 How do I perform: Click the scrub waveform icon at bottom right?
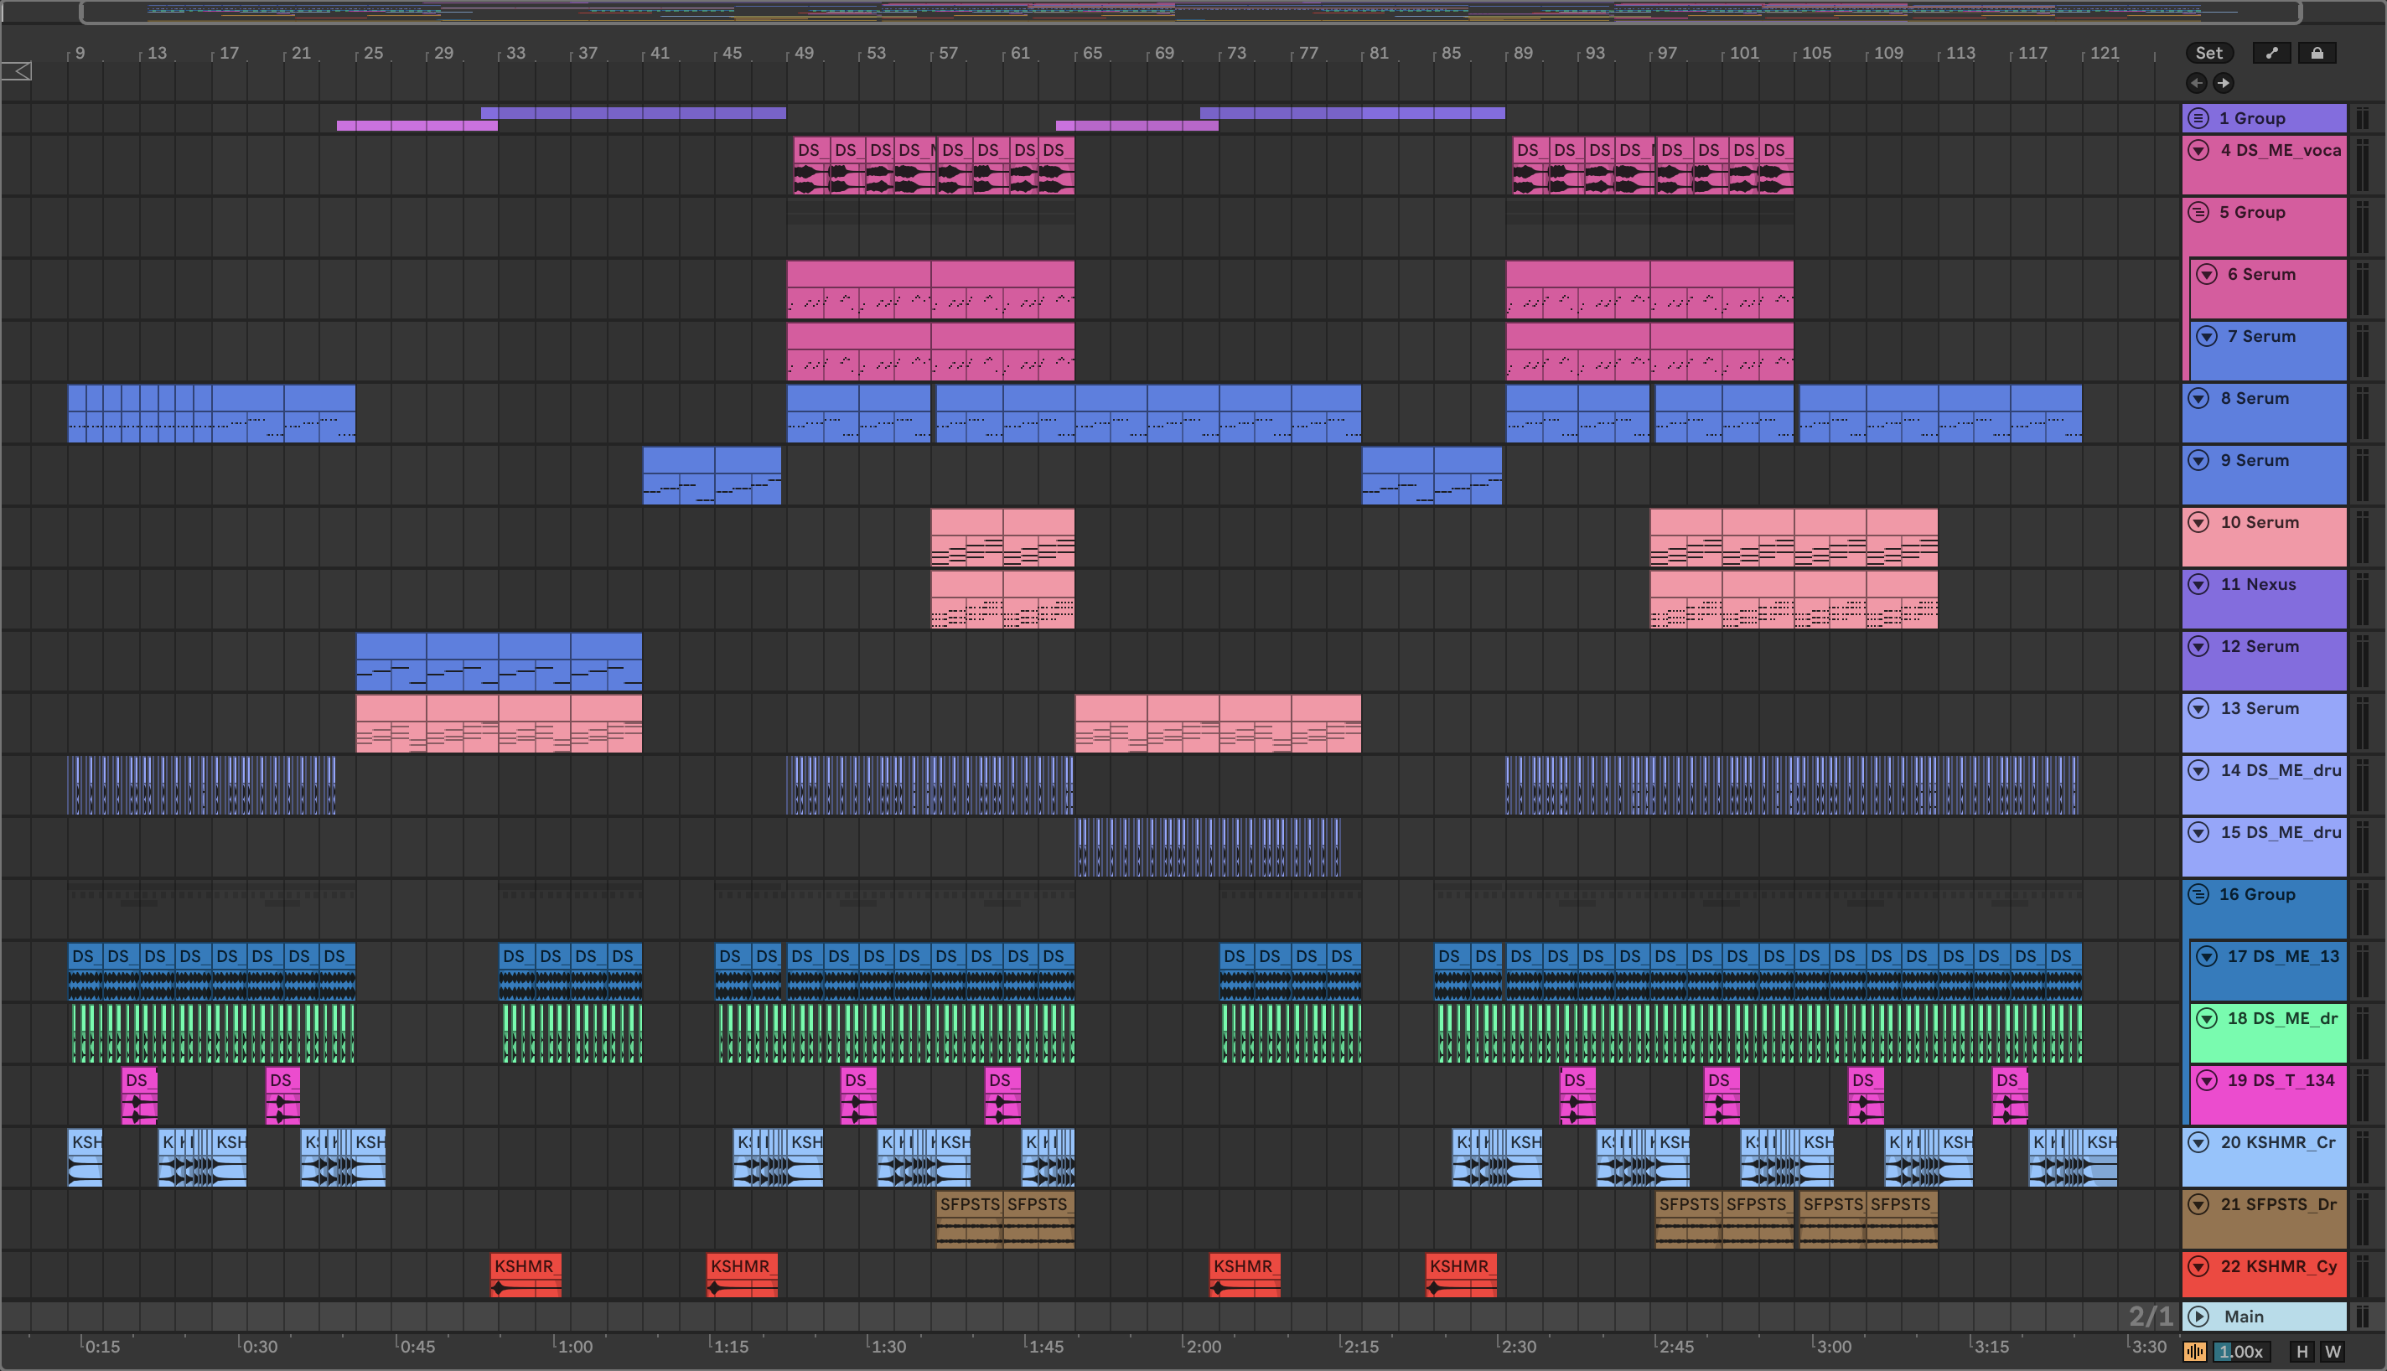2195,1351
